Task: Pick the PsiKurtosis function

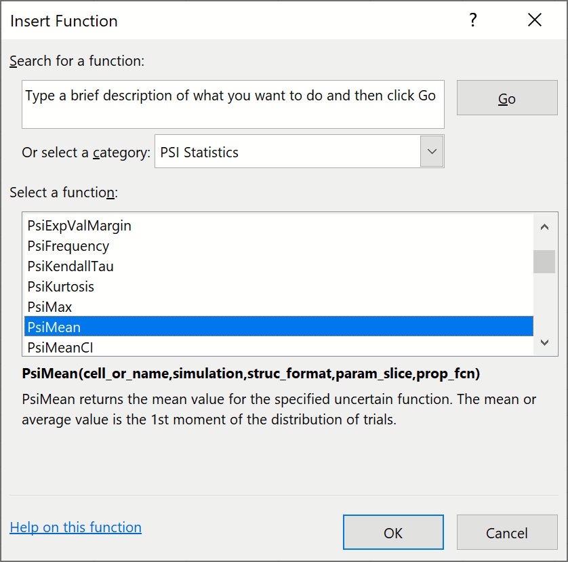Action: pyautogui.click(x=60, y=287)
